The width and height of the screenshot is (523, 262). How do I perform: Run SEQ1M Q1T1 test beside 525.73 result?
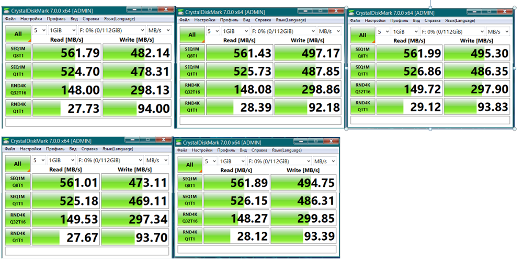point(192,71)
